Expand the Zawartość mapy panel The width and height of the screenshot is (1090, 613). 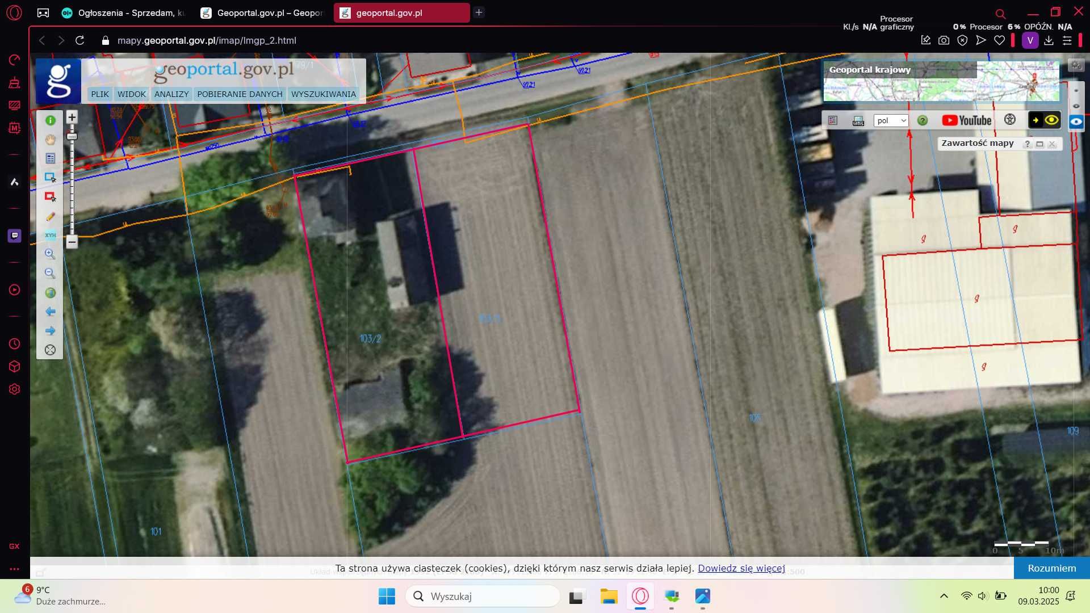(x=1039, y=144)
